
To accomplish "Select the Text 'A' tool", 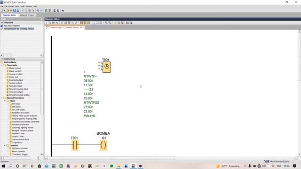I will 57,23.
